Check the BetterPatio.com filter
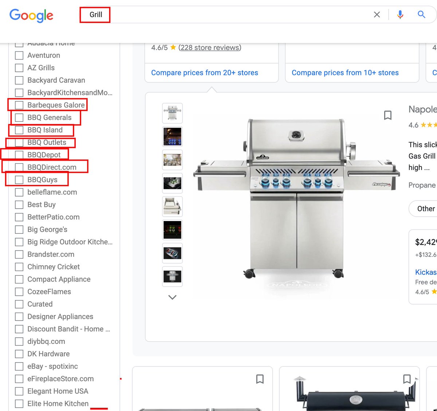This screenshot has width=437, height=411. point(19,217)
